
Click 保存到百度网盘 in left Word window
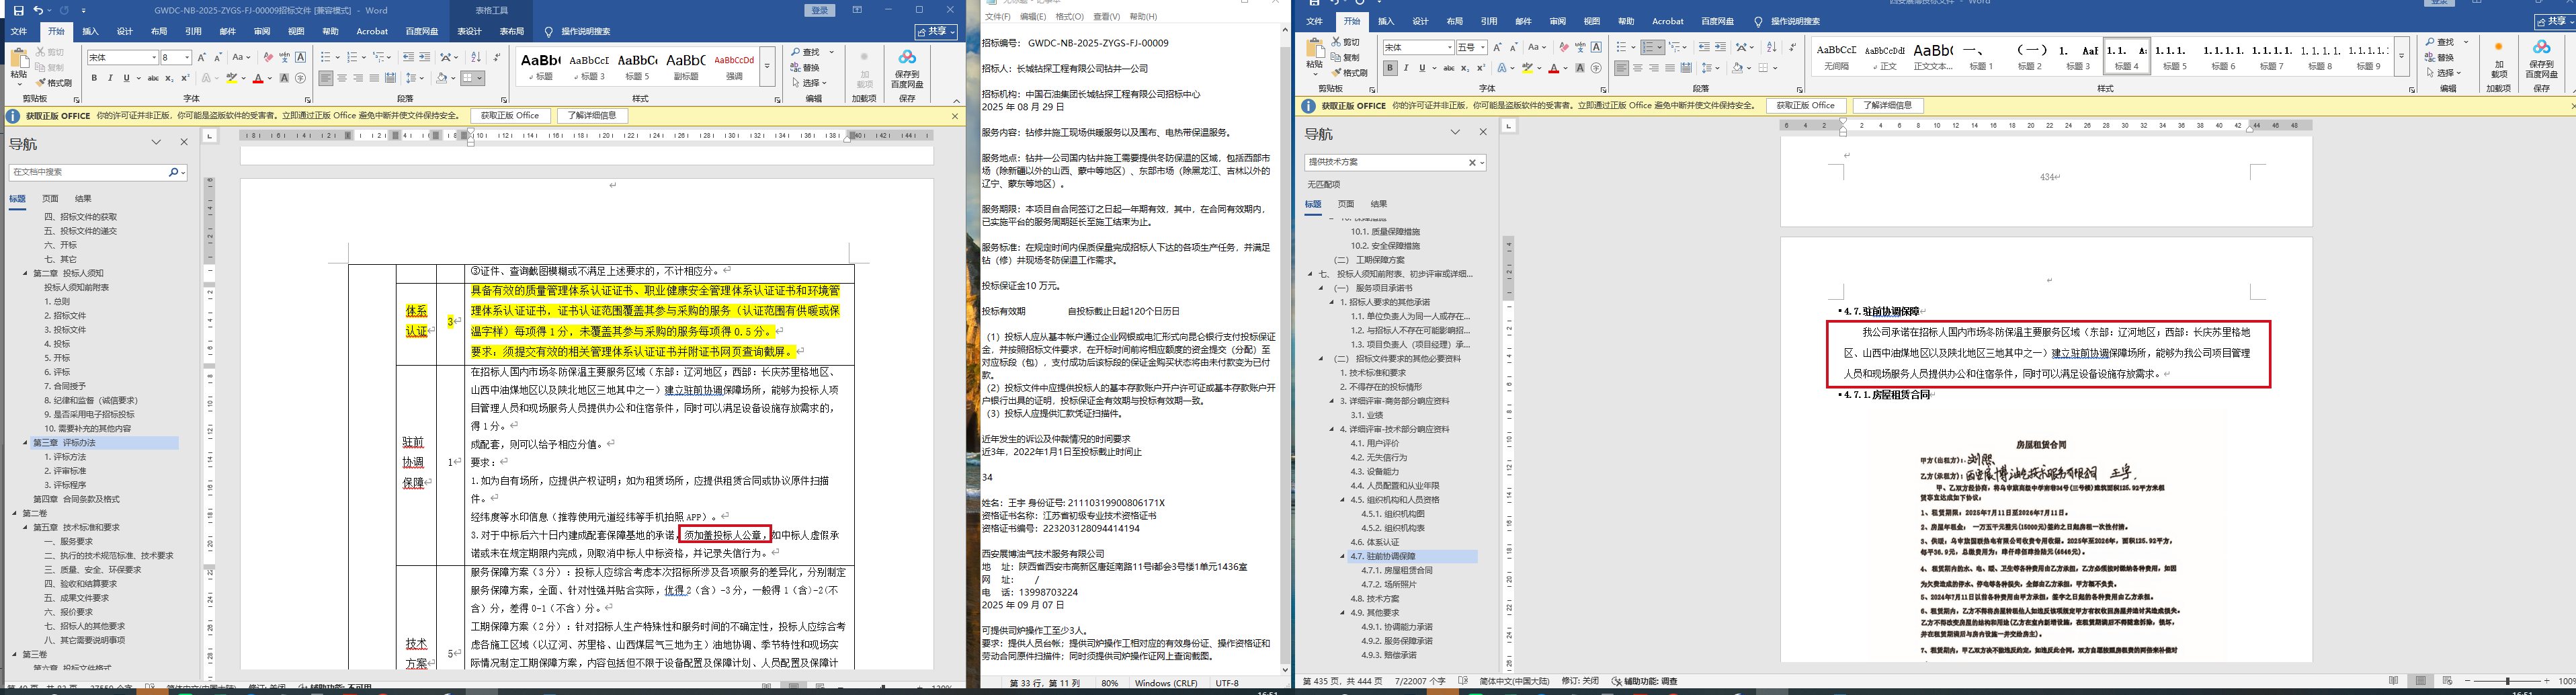(x=907, y=70)
